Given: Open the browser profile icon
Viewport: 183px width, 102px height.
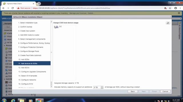Looking at the screenshot, I should coord(176,8).
